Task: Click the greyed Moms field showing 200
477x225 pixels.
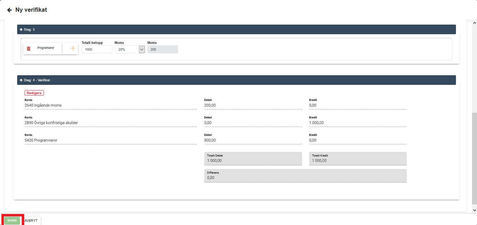Action: coord(162,50)
